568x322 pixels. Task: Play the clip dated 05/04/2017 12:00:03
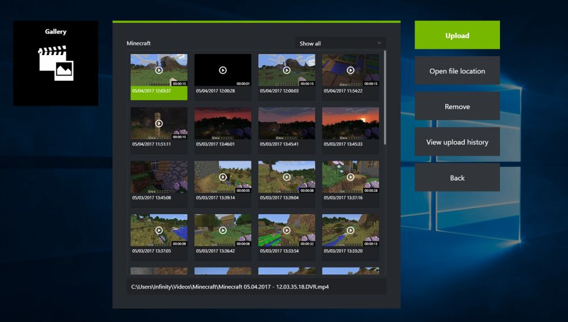[286, 70]
